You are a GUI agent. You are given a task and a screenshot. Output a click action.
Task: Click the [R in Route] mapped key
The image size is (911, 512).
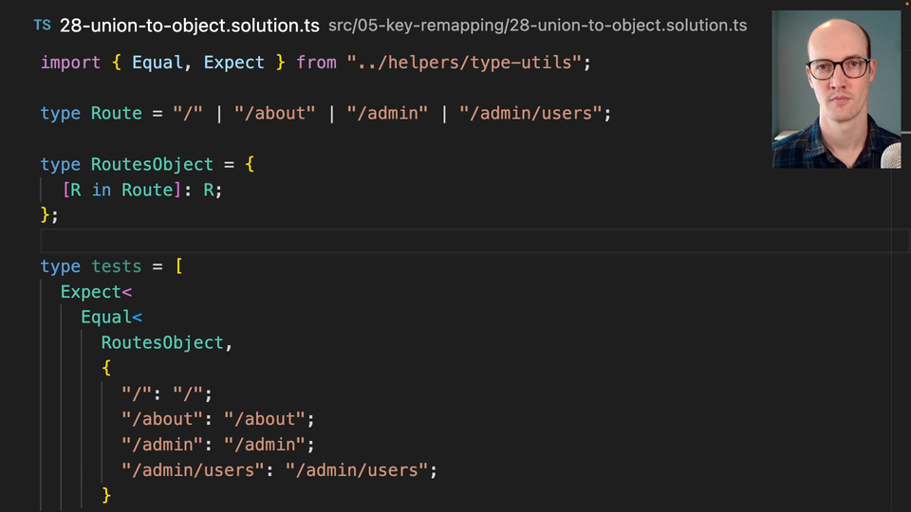pos(121,191)
